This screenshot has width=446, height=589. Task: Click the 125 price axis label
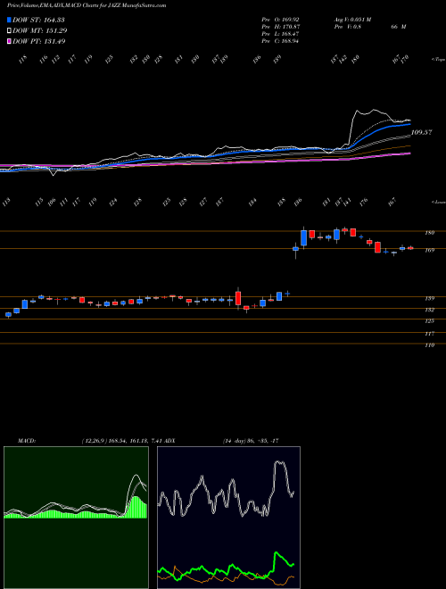pos(429,320)
